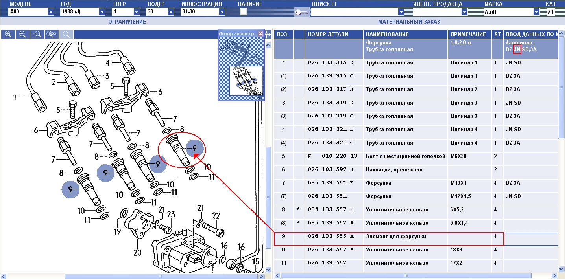The width and height of the screenshot is (565, 279).
Task: Click the greyed-out magnifier search icon
Action: coord(66,35)
